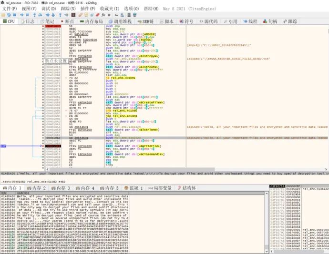This screenshot has height=254, width=329.
Task: Toggle breakpoint dot on CreateFileW call row
Action: coord(43,102)
